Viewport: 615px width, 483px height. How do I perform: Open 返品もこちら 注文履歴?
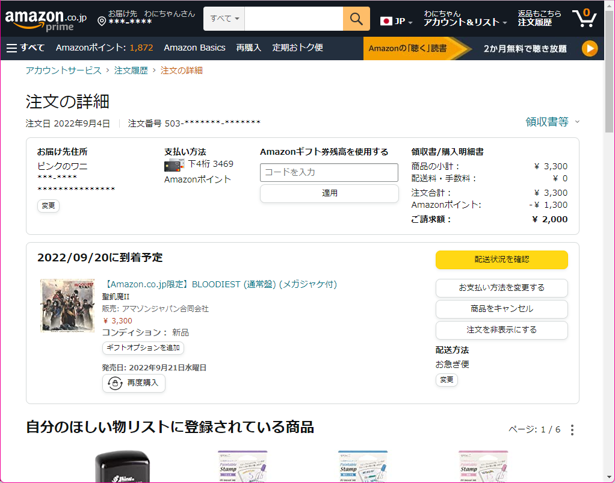coord(539,19)
